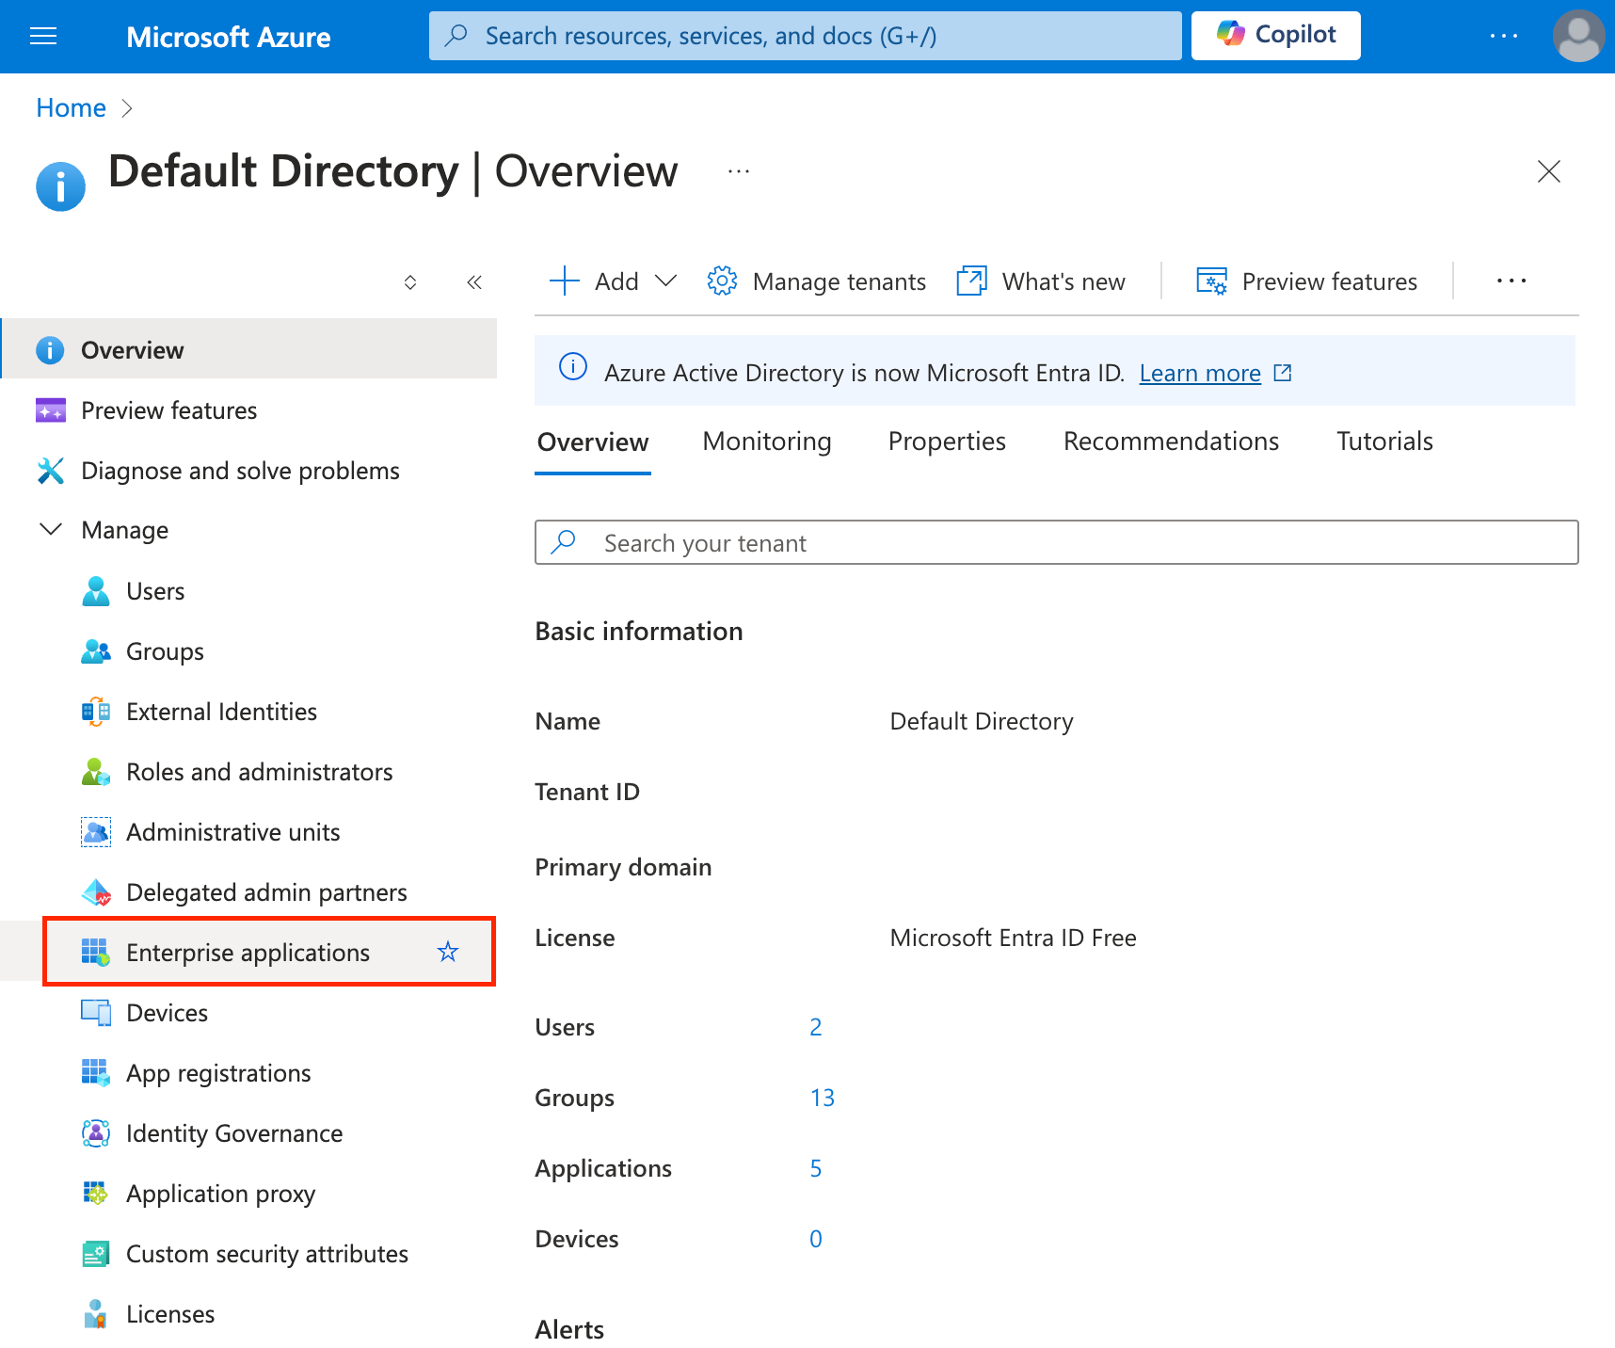Click the Application proxy icon
Screen dimensions: 1615x1348
click(x=96, y=1194)
